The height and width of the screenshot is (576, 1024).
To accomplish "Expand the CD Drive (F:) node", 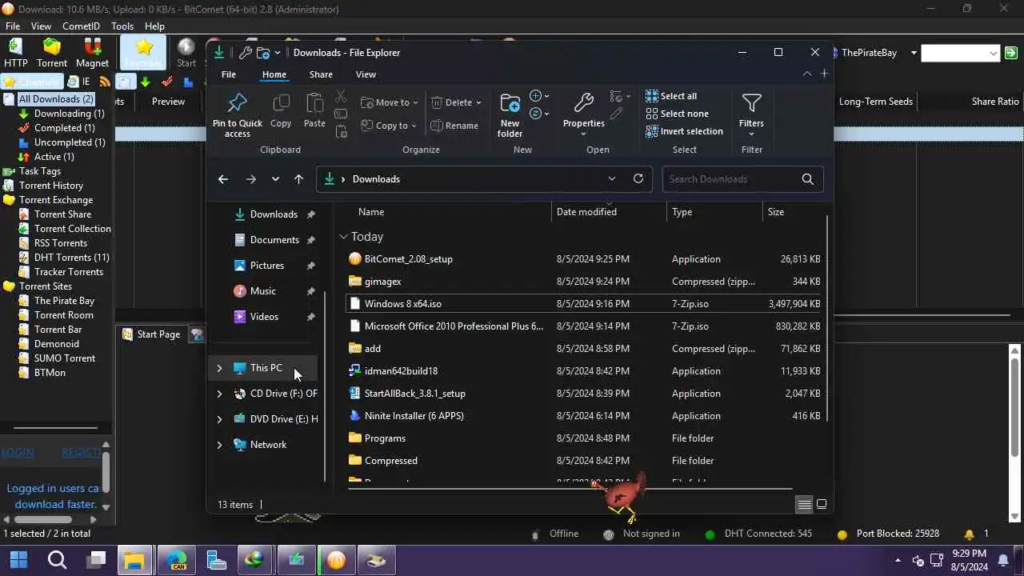I will (x=219, y=394).
